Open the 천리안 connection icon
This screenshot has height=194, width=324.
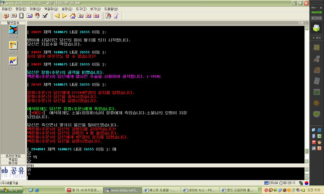click(13, 47)
